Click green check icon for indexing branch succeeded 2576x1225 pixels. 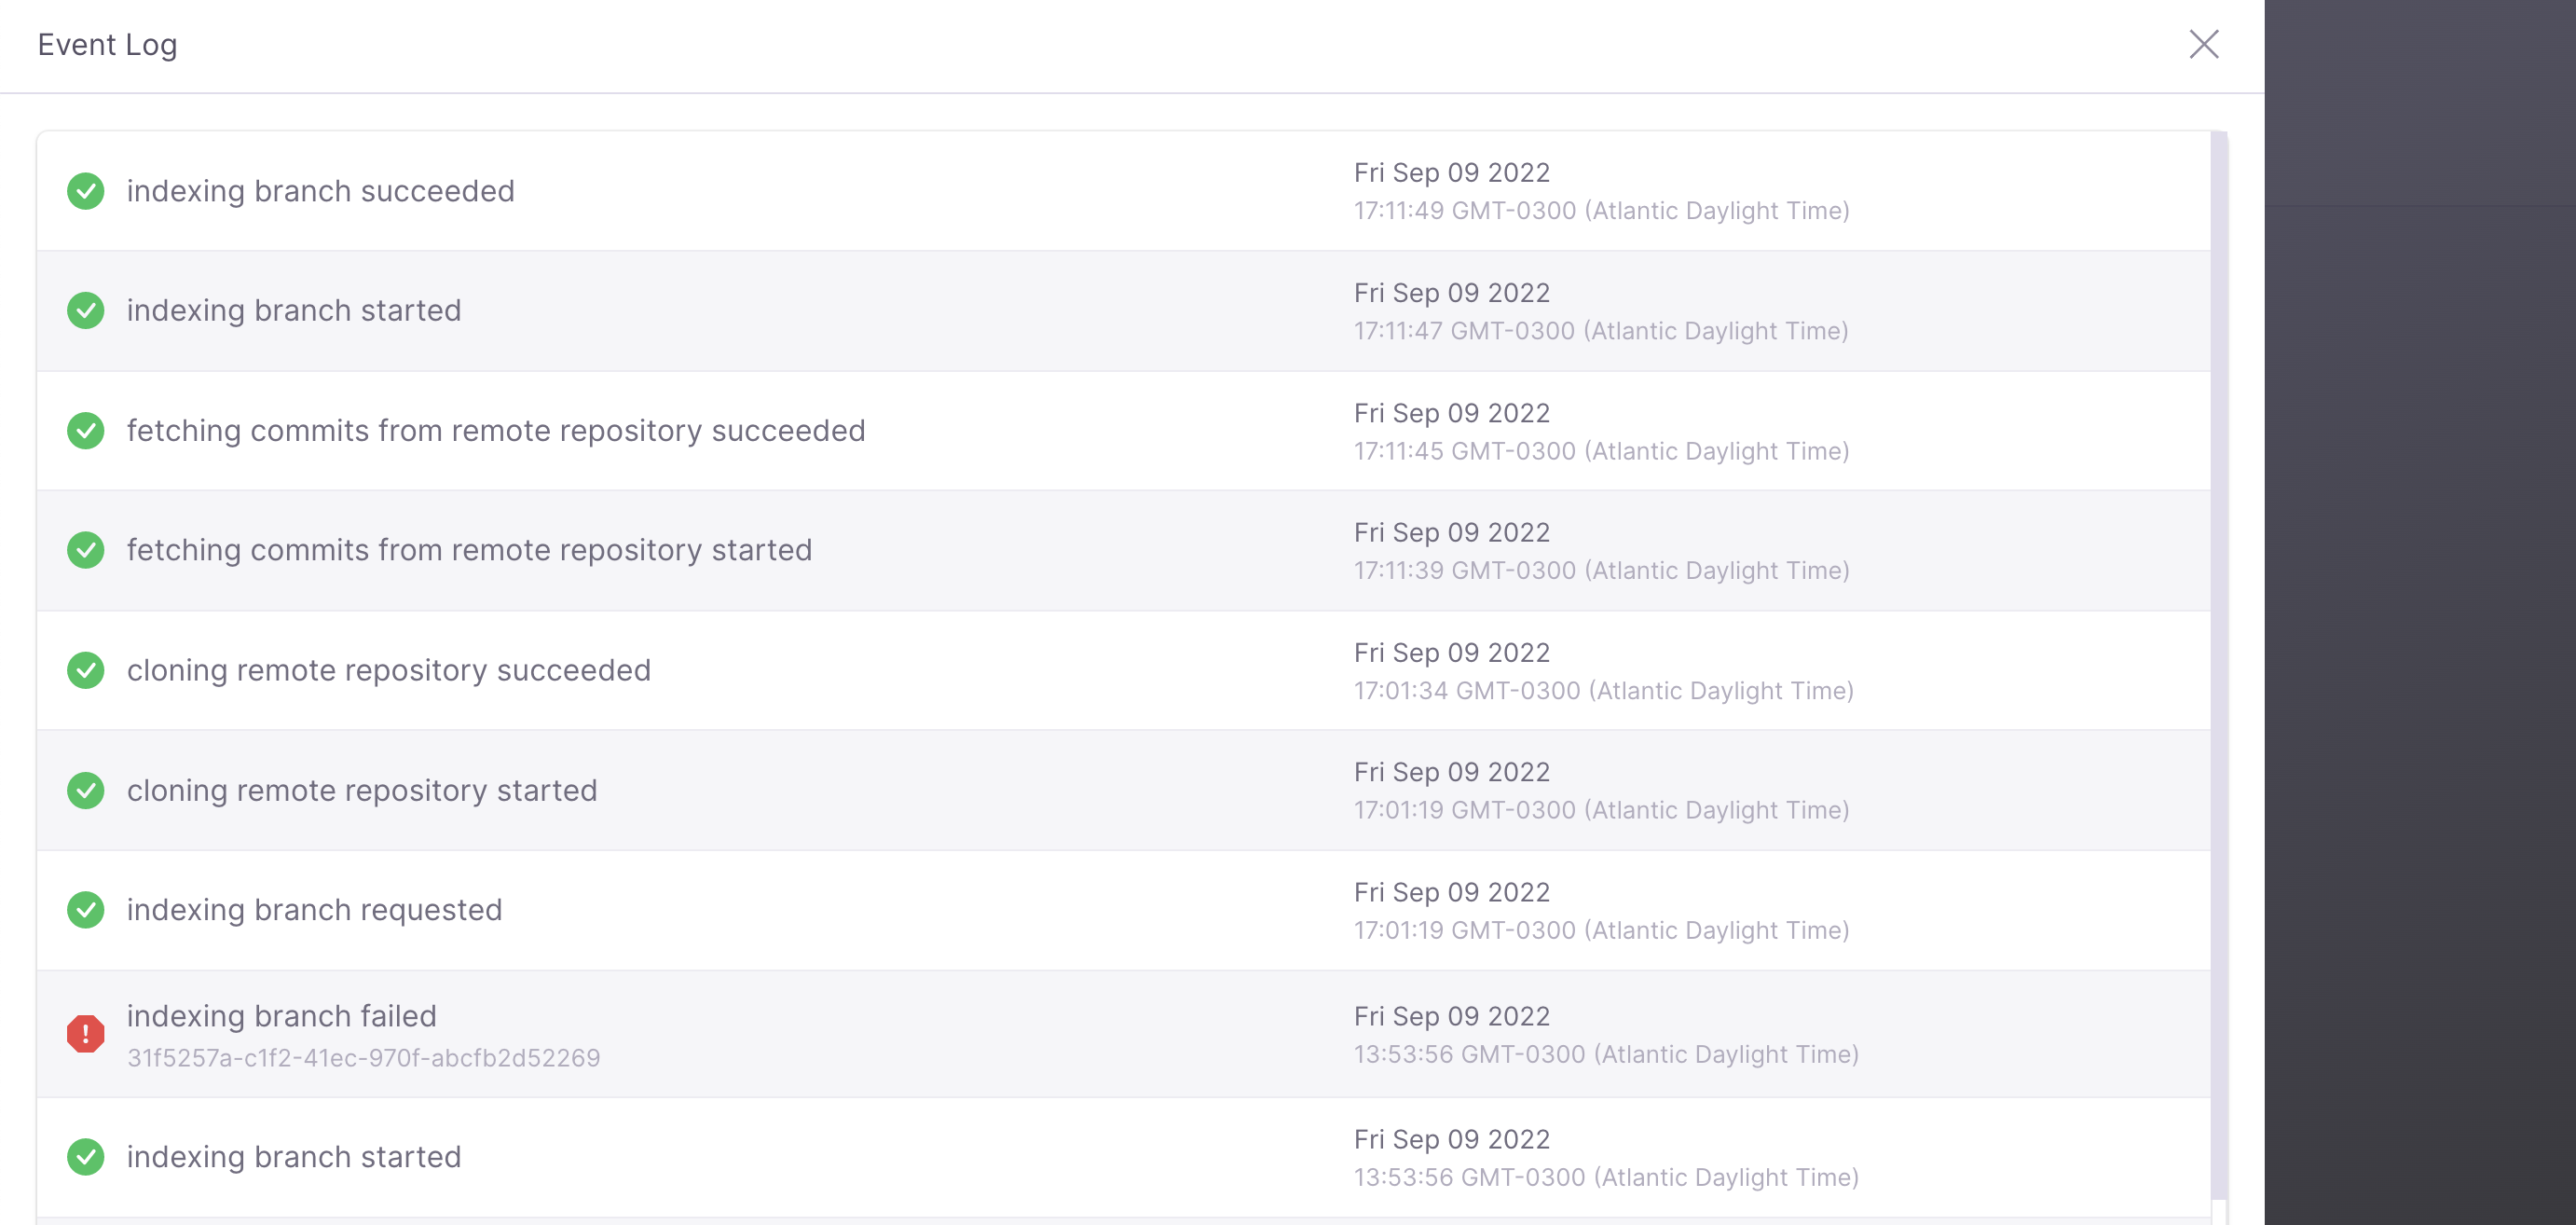point(86,191)
